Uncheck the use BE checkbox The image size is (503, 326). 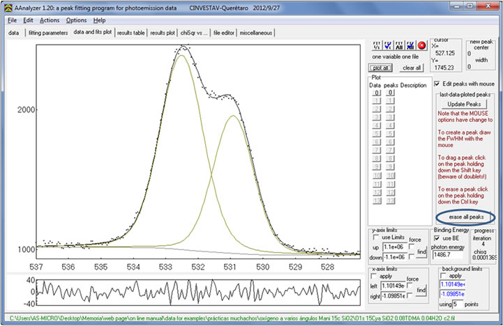[437, 238]
